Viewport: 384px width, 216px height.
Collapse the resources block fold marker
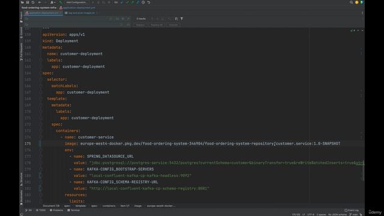(41, 195)
